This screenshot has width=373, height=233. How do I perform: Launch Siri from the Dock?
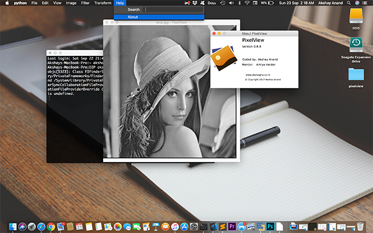pyautogui.click(x=22, y=227)
